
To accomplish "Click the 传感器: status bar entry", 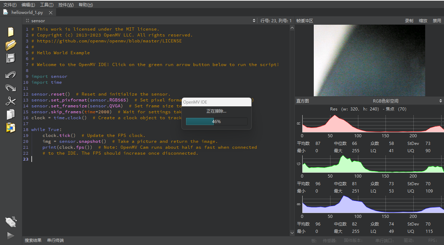I will (x=329, y=240).
